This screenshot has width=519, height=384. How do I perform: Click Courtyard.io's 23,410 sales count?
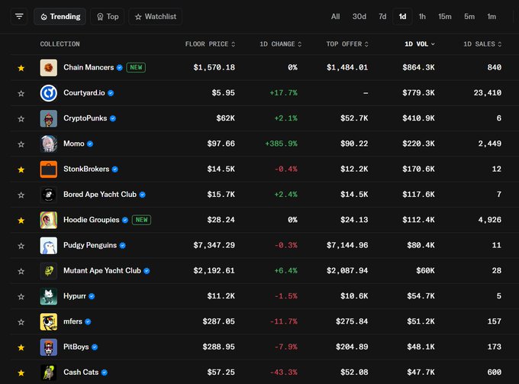[x=487, y=93]
